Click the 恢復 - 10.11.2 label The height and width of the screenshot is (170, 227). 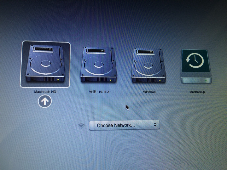(99, 92)
